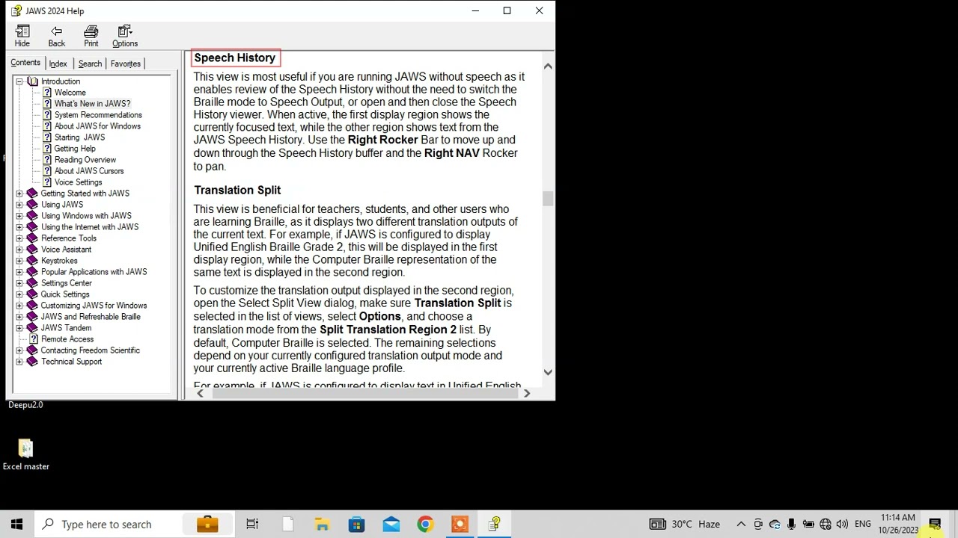
Task: Expand the Quick Settings node
Action: [x=19, y=294]
